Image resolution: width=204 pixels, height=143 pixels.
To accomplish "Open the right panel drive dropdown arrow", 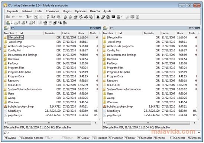I will pyautogui.click(x=108, y=28).
